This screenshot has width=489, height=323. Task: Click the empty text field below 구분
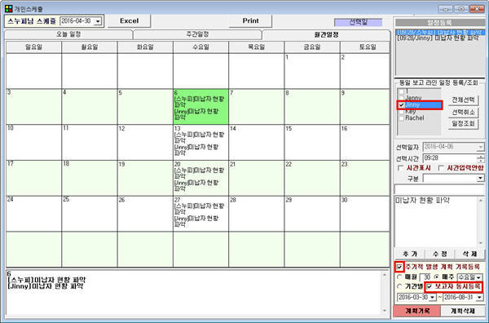click(x=439, y=189)
